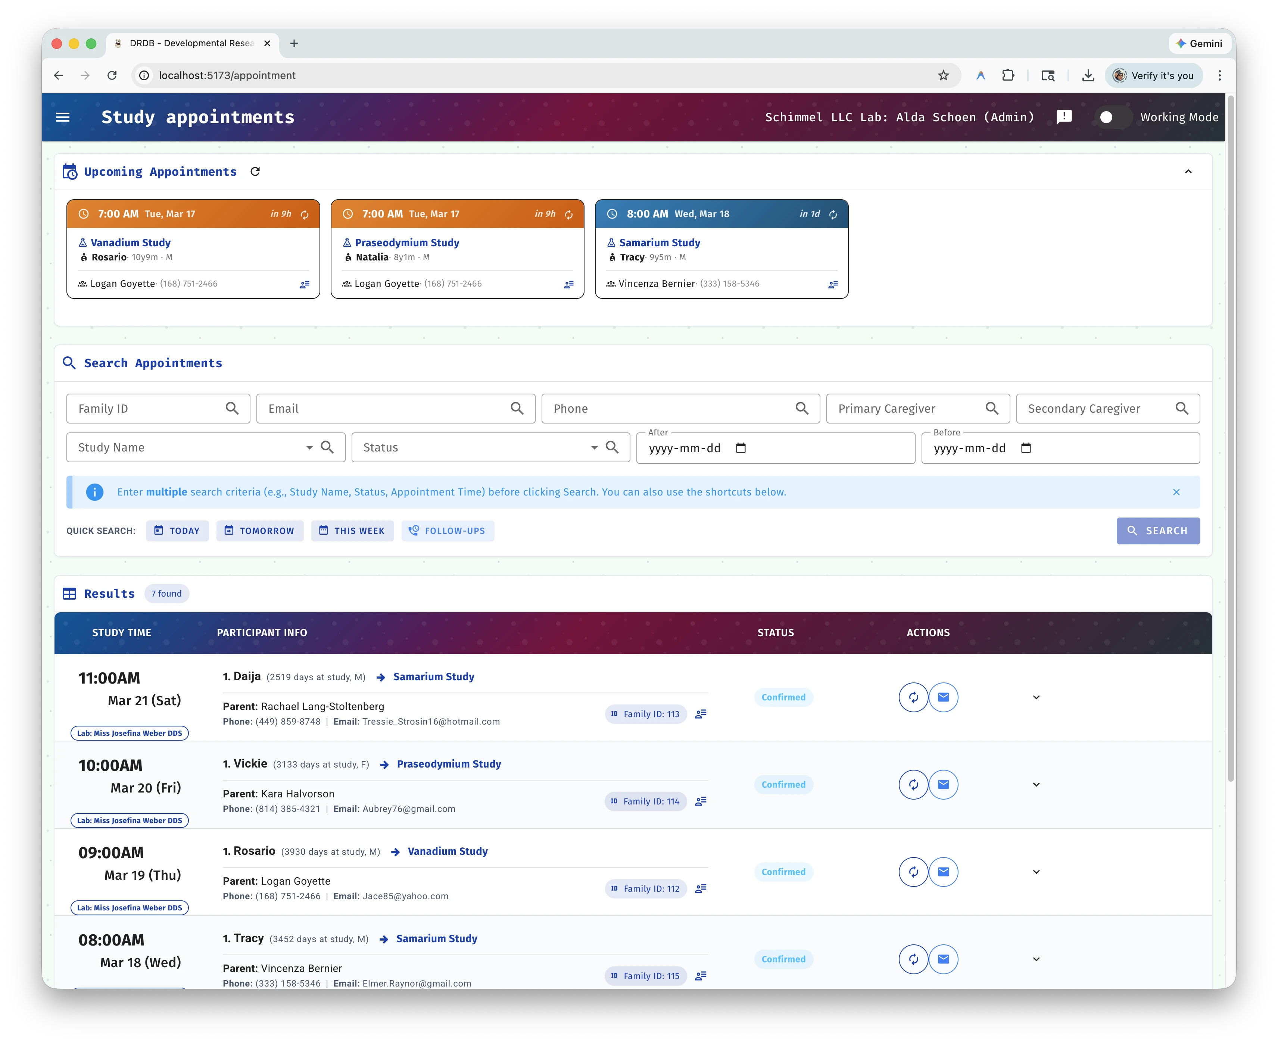Open family details icon on Samarium card
The image size is (1278, 1044).
(832, 284)
